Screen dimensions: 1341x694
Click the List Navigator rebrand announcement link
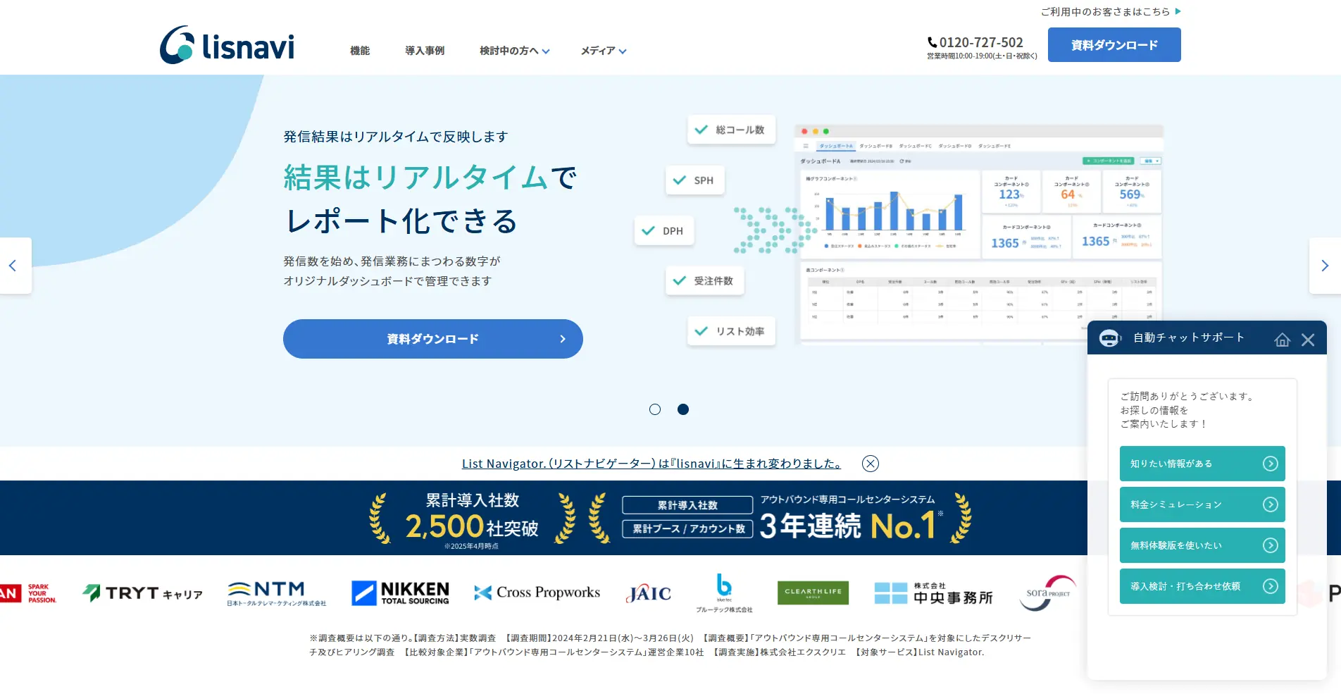[651, 464]
